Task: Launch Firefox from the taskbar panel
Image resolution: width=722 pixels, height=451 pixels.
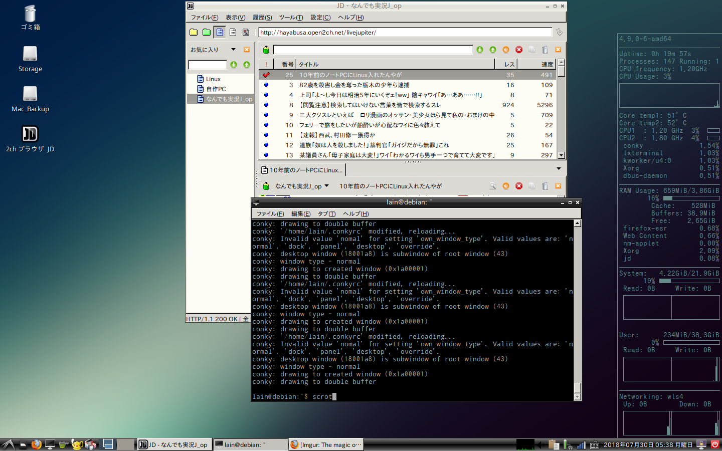Action: pos(36,444)
